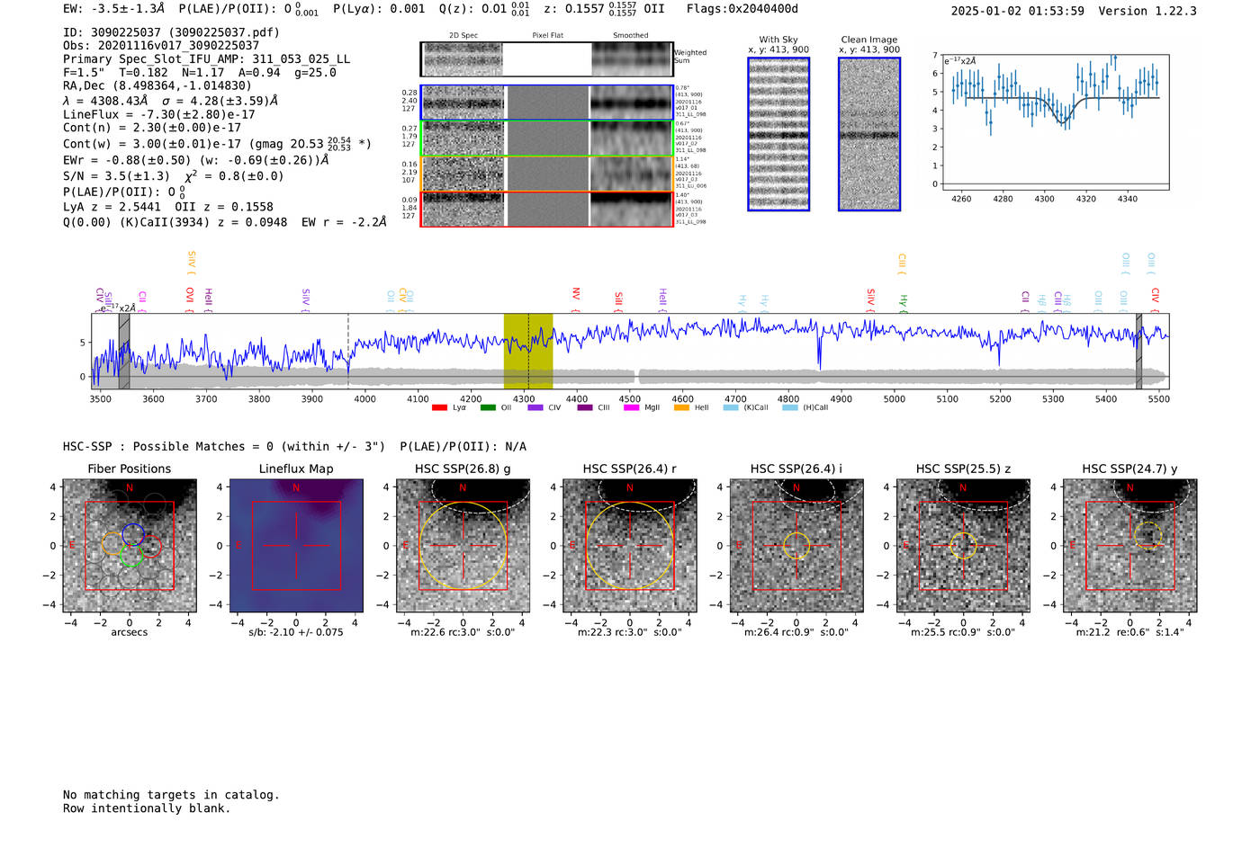
Task: Select the With Sky cutout image
Action: click(778, 134)
